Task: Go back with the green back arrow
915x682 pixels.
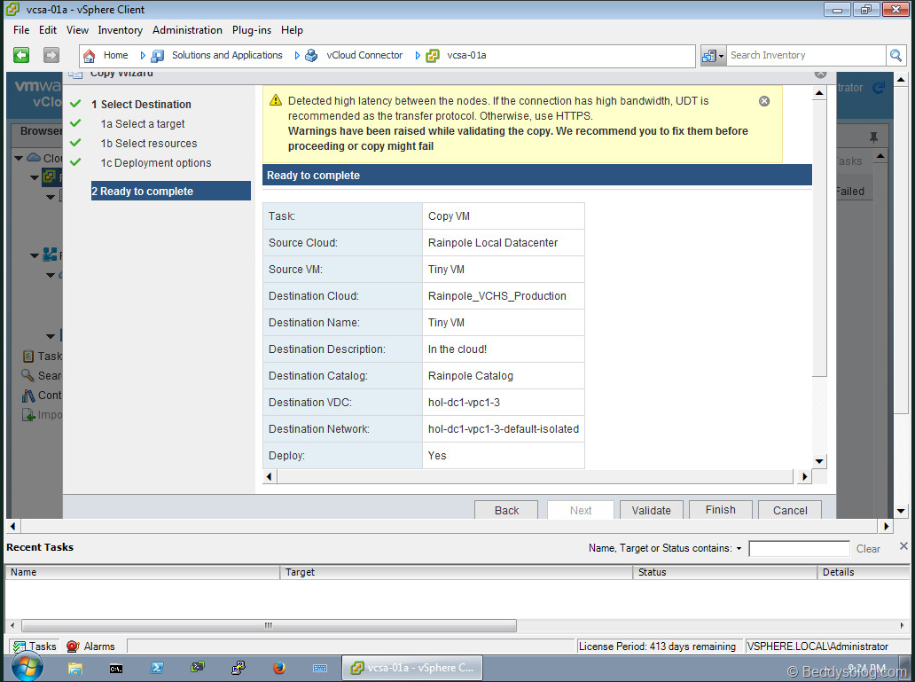Action: 21,55
